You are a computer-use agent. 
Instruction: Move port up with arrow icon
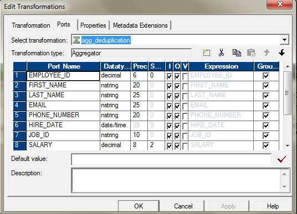tap(267, 53)
